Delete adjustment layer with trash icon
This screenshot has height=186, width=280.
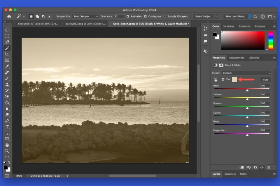[x=268, y=167]
